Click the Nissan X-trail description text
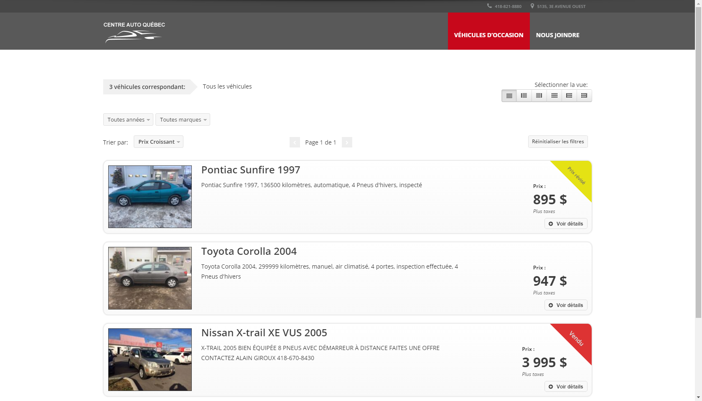This screenshot has height=401, width=702. (320, 353)
